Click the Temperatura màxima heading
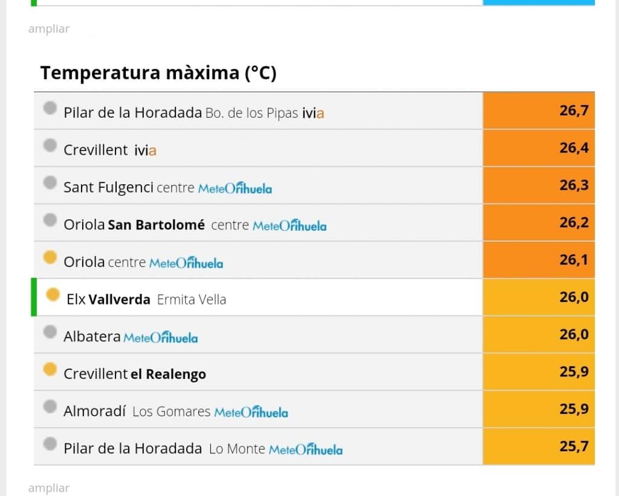This screenshot has height=496, width=619. point(158,73)
